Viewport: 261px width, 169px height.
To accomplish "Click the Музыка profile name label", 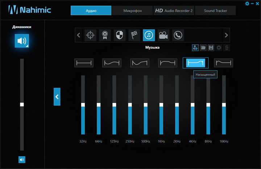I will pyautogui.click(x=152, y=47).
